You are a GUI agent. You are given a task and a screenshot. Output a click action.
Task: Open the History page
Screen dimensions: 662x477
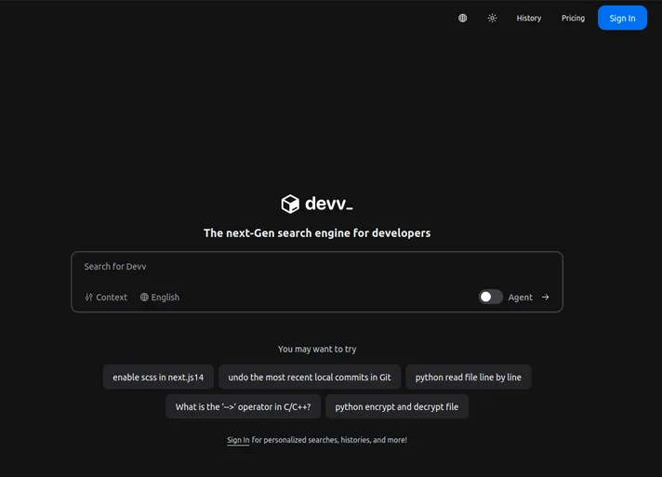point(529,19)
